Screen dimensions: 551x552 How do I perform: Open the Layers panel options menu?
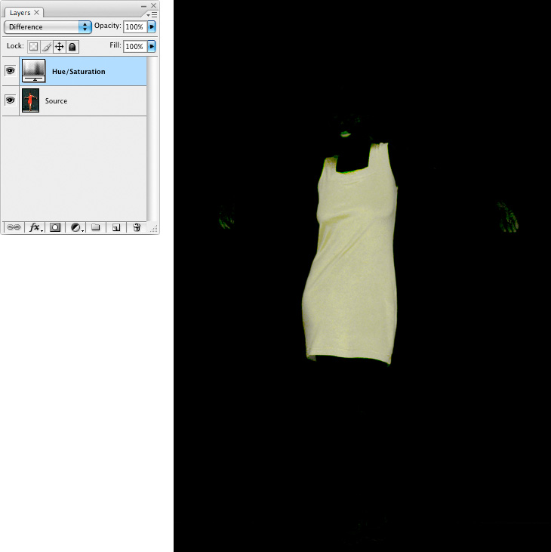tap(152, 14)
